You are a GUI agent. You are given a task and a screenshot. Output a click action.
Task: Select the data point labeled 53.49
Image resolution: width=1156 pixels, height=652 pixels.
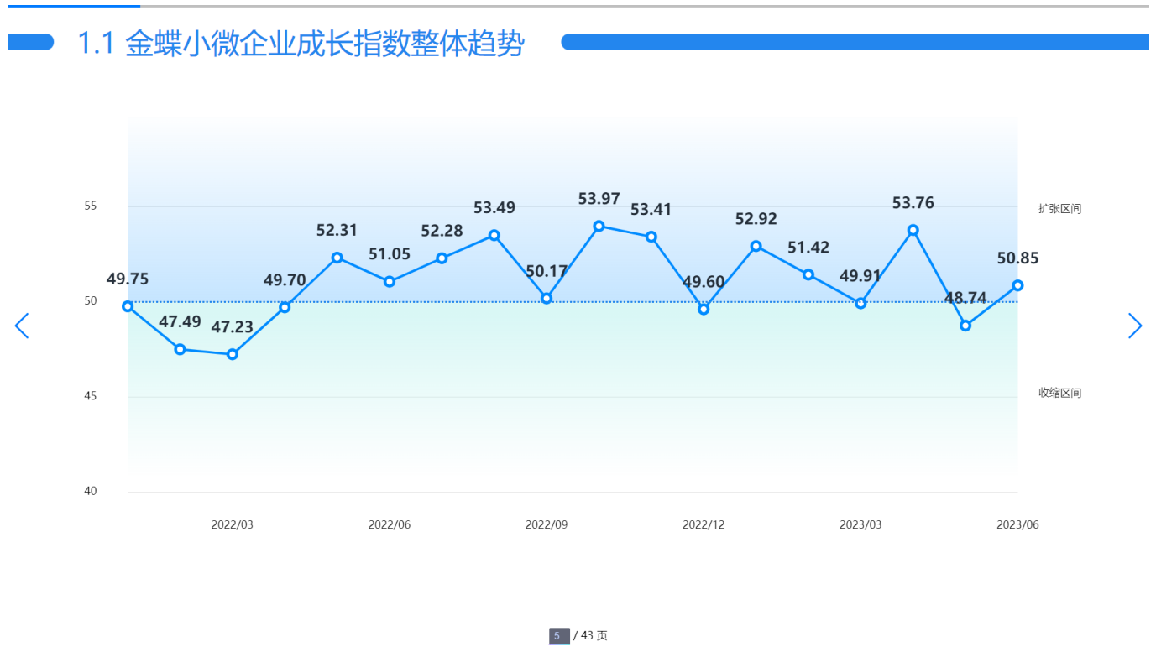pos(494,235)
